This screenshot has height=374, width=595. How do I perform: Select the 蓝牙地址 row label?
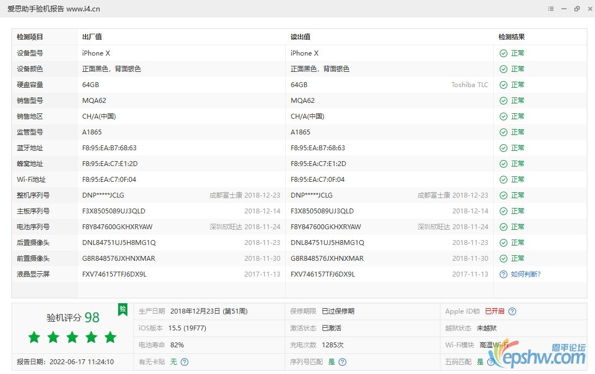click(30, 148)
